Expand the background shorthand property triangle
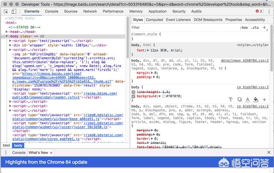 (160, 96)
